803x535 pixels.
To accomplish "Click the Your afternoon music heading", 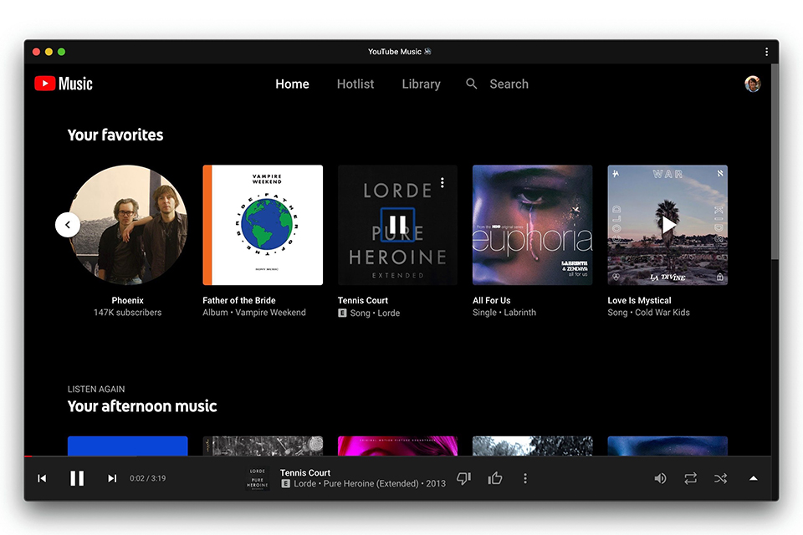I will [x=142, y=406].
